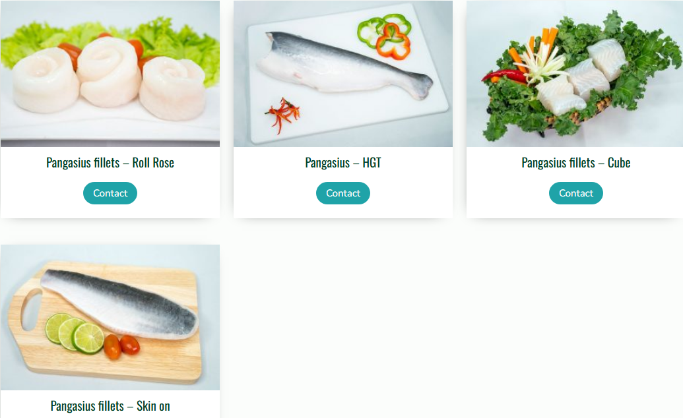Screen dimensions: 683x418
Task: Open the 'Pangasius fillets – Skin on' title
Action: click(110, 406)
